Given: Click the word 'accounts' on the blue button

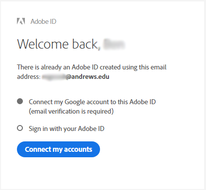Looking at the screenshot, I should click(x=78, y=149).
